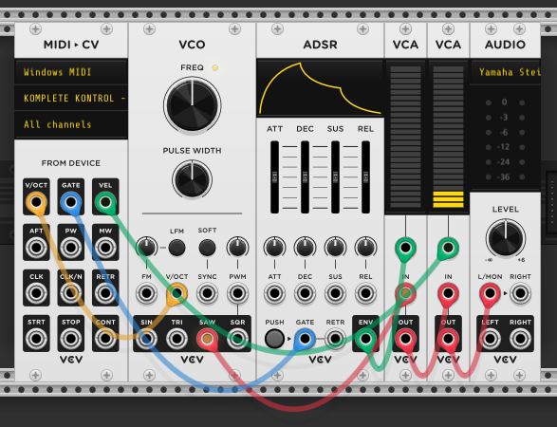
Task: Click the SUS CV input jack on ADSR
Action: 335,293
